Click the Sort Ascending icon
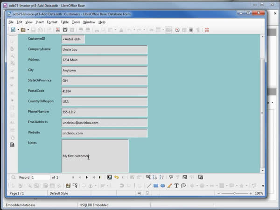Screen dimensions: 280x210 tap(155, 177)
